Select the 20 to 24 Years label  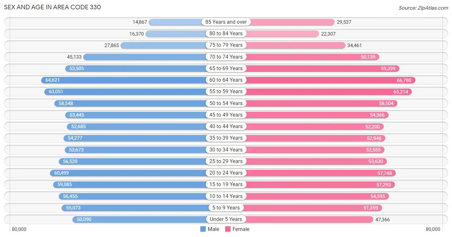[x=226, y=173]
